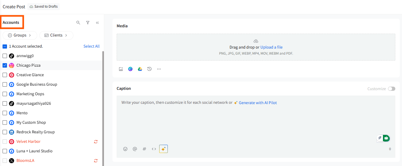Expand the Groups dropdown
402x166 pixels.
tap(20, 35)
